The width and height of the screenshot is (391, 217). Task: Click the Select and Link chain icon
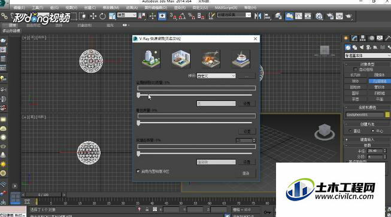4,16
